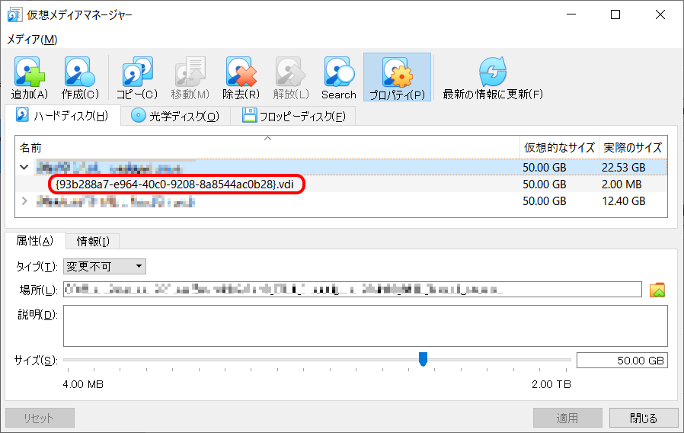Select the 情報(I) tab
The width and height of the screenshot is (684, 433).
(x=92, y=242)
